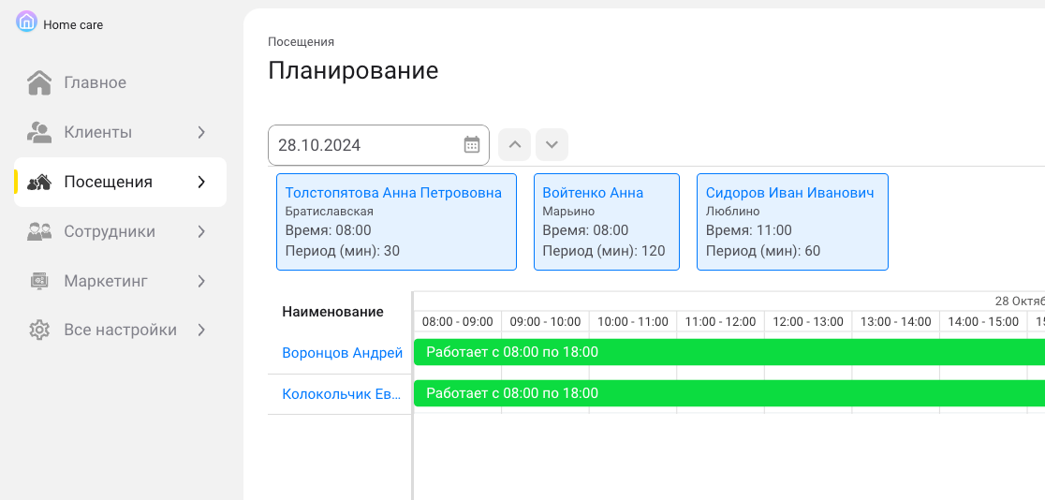Expand the Все настройки chevron
1045x500 pixels.
pyautogui.click(x=201, y=331)
